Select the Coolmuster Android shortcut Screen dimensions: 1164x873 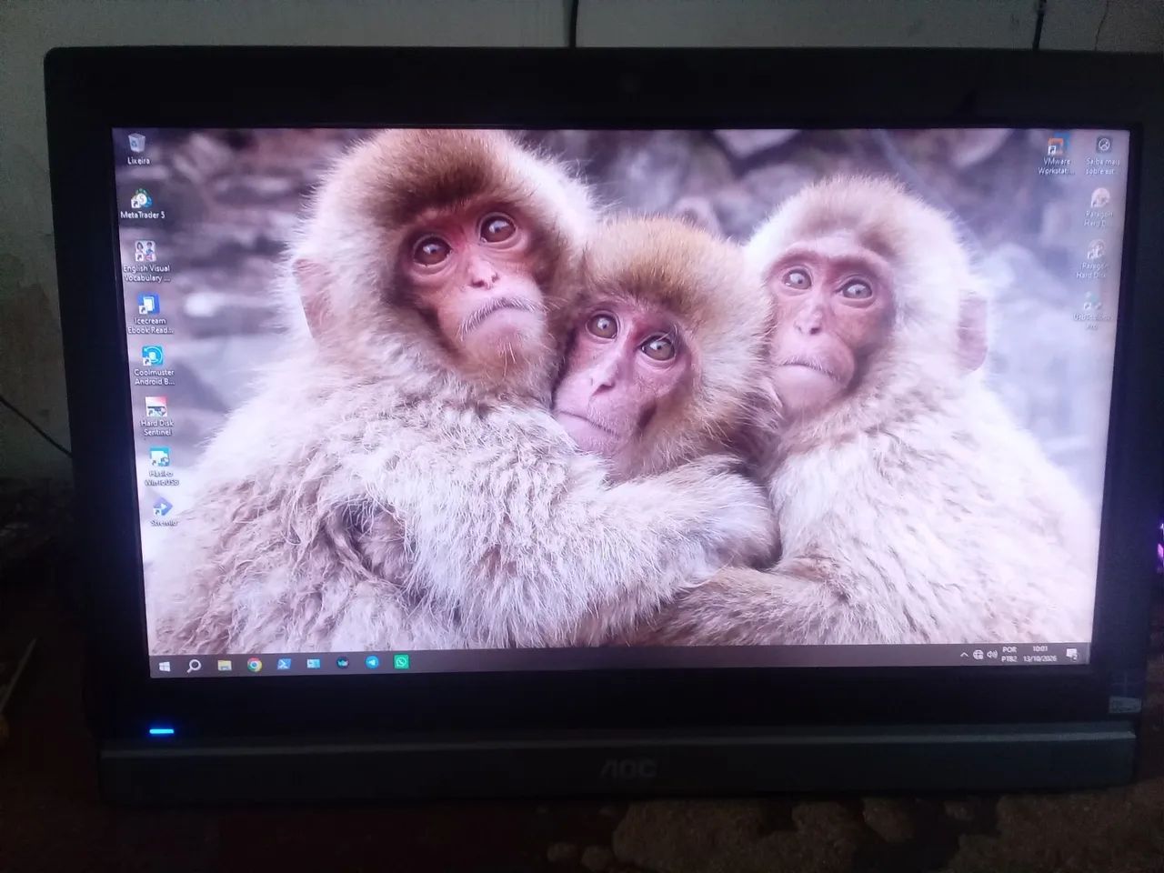[x=154, y=366]
